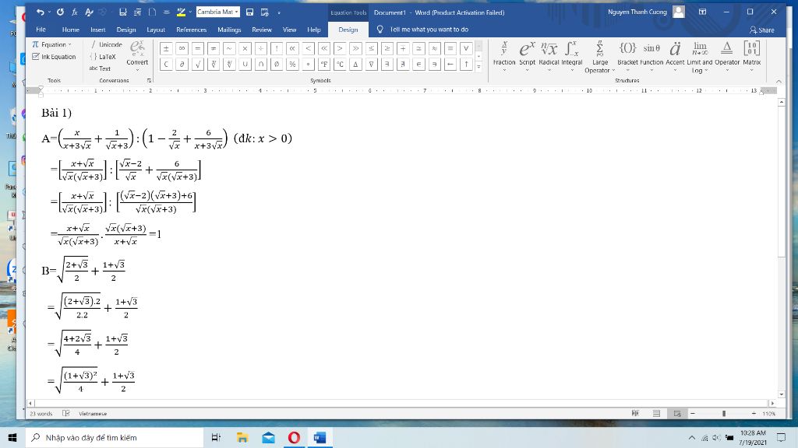The height and width of the screenshot is (448, 798).
Task: Click the Zoom in plus button
Action: 754,414
